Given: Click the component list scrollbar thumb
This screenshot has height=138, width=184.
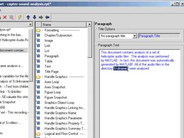Looking at the screenshot, I should coord(90,42).
